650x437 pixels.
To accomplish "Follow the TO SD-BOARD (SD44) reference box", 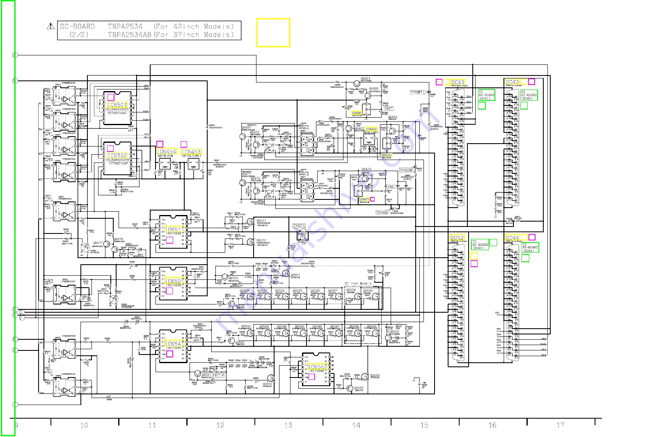I will tap(530, 247).
